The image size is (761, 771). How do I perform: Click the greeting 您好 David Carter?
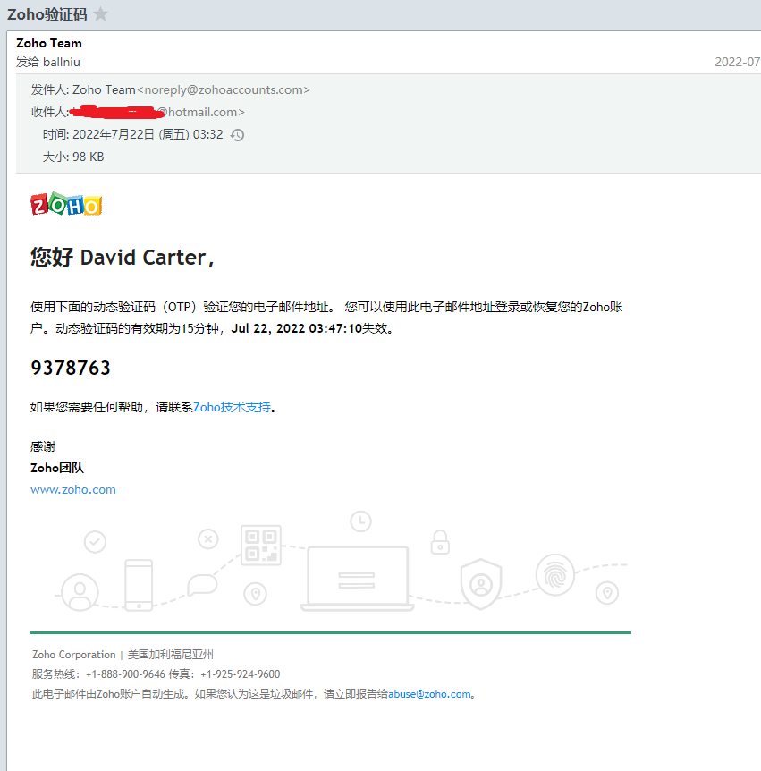tap(122, 258)
